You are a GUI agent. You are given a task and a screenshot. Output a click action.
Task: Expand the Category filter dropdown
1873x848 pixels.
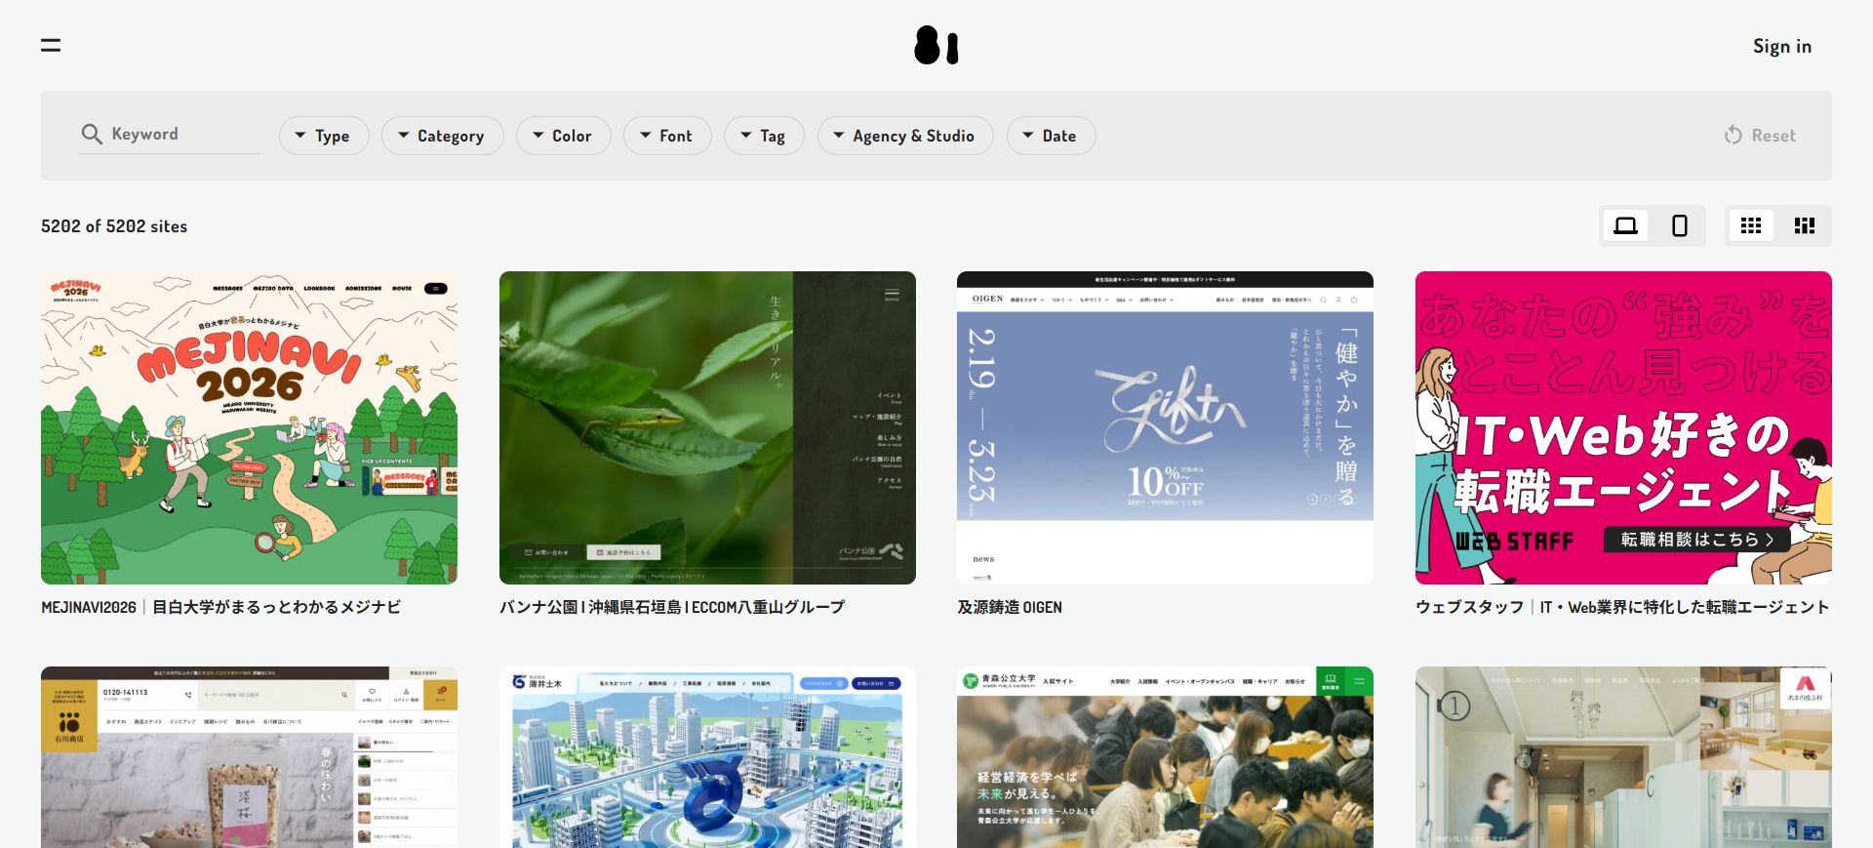pos(442,136)
